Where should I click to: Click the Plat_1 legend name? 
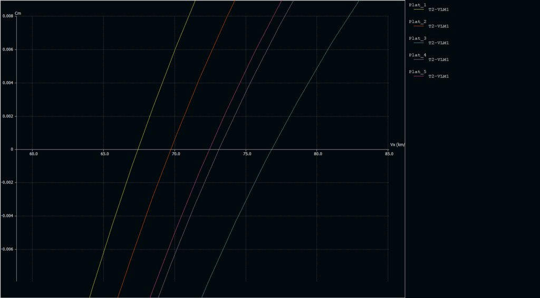pyautogui.click(x=417, y=5)
